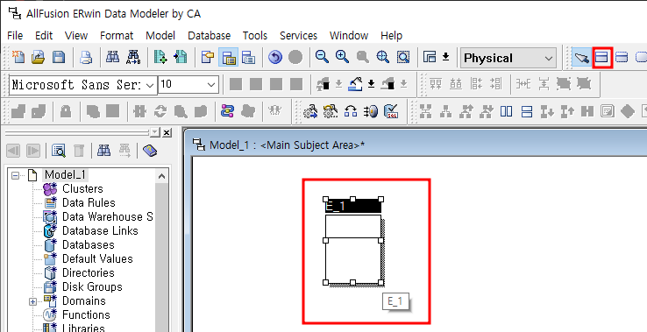Image resolution: width=647 pixels, height=332 pixels.
Task: Click the explorer binoculars Find icon
Action: pyautogui.click(x=103, y=151)
